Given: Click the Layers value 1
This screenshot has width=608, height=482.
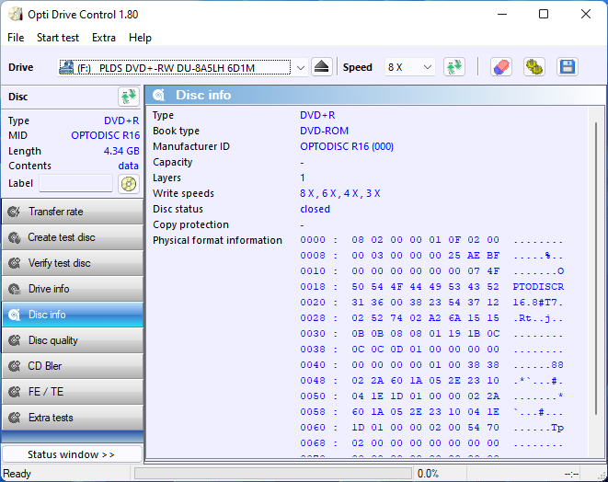Looking at the screenshot, I should coord(303,178).
